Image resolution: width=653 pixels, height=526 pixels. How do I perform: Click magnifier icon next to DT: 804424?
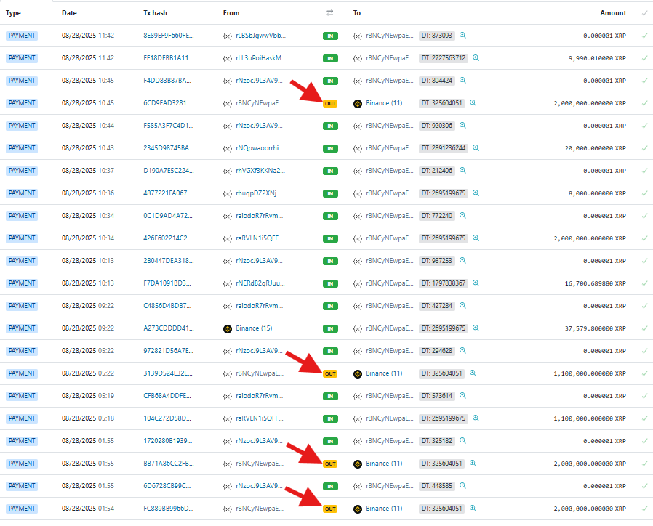click(462, 81)
